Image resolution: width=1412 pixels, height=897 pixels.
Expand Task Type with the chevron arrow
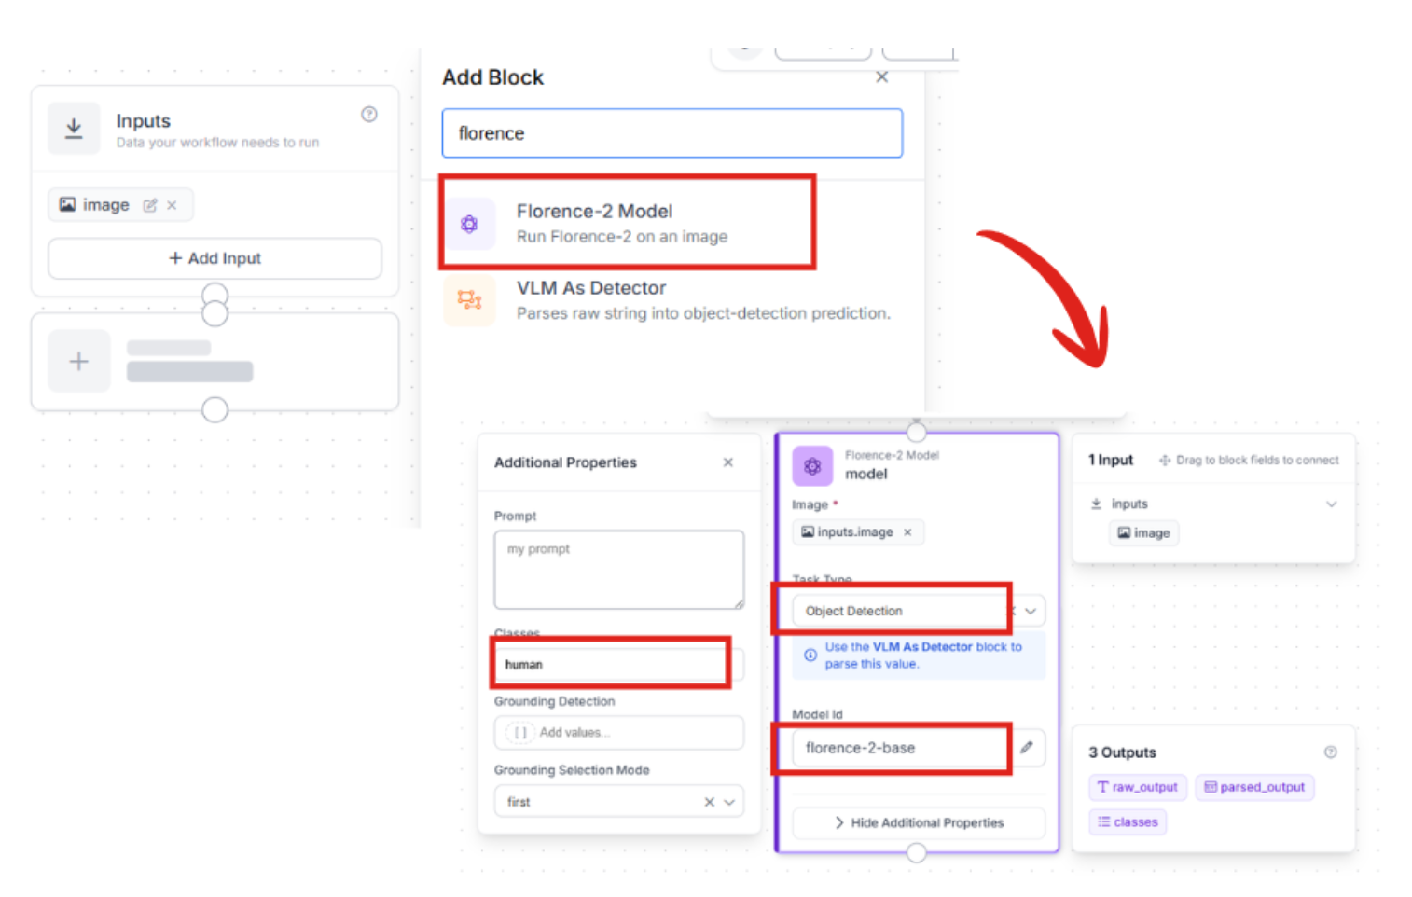click(1031, 612)
